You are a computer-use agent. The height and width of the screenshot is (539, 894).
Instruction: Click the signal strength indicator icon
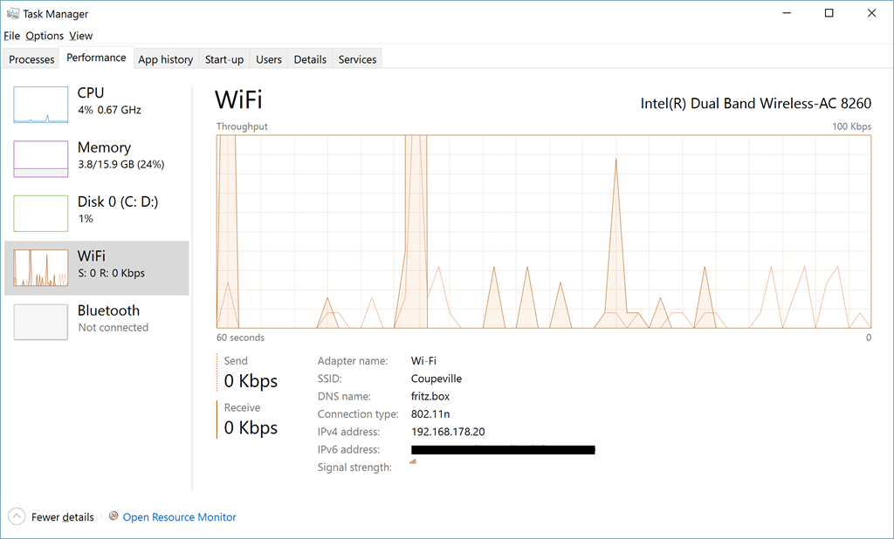point(413,462)
